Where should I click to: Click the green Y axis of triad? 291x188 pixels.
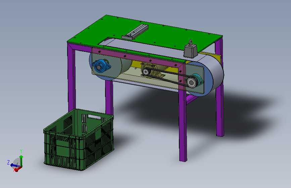point(21,161)
